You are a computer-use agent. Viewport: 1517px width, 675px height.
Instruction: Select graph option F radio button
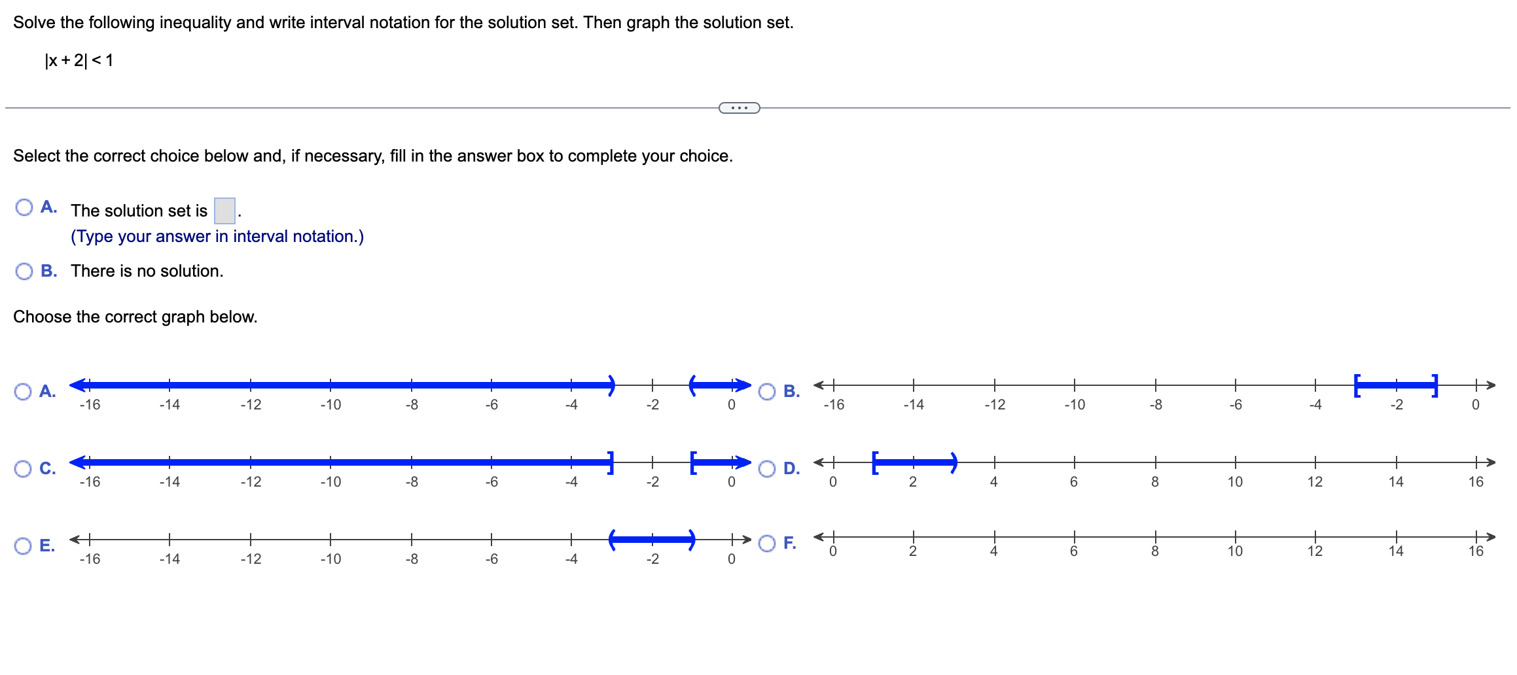tap(767, 543)
